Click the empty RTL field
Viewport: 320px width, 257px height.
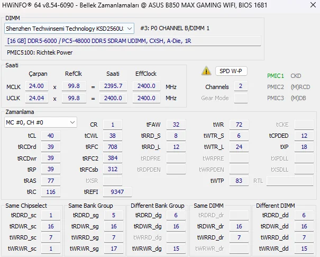coord(290,181)
